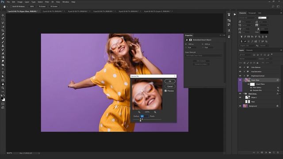
Task: Open the Edit Toolbar three-dots button
Action: click(x=3, y=92)
